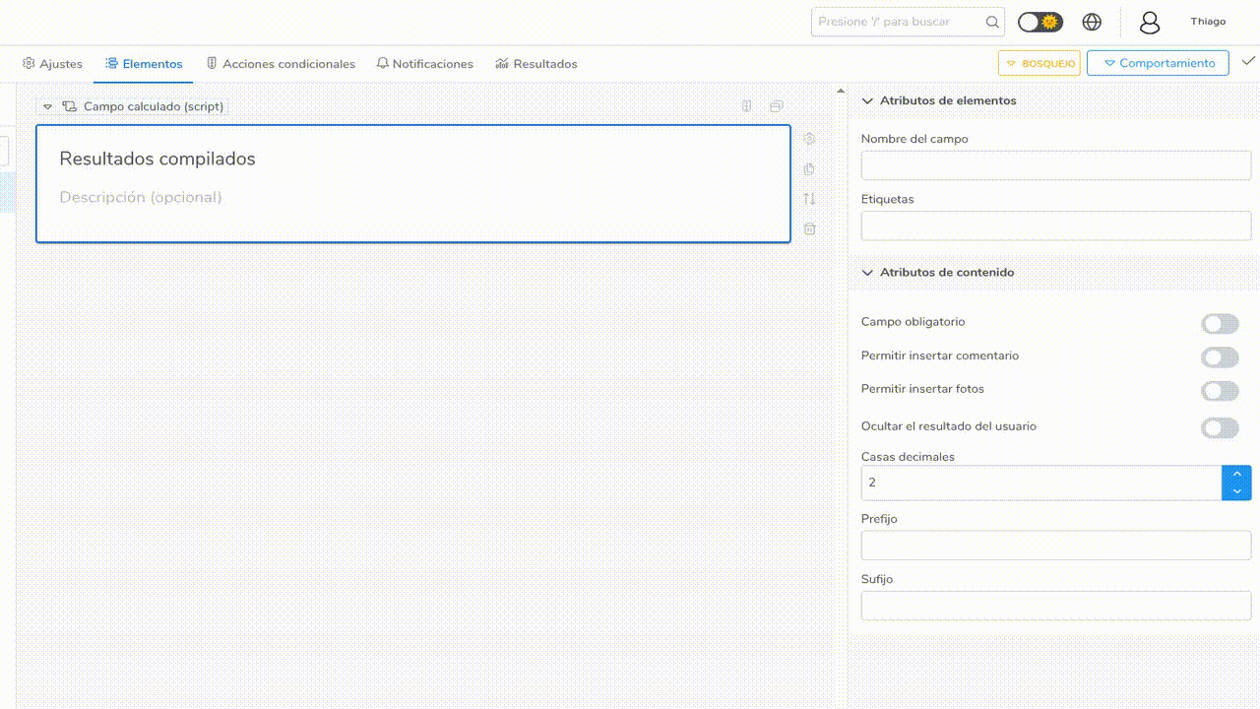Duplicate the element using the copy icon

pos(809,169)
